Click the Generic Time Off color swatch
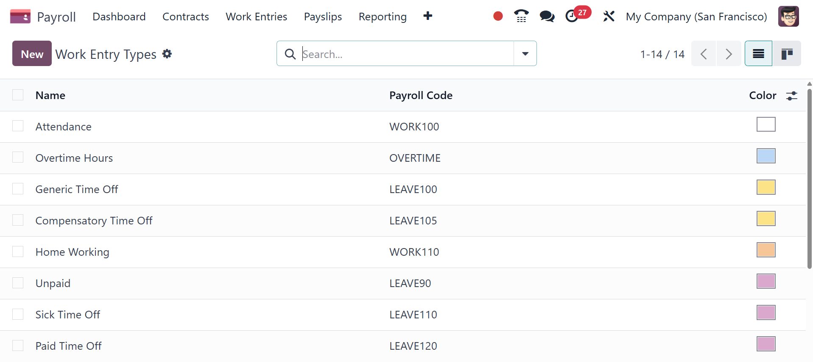 pyautogui.click(x=766, y=187)
